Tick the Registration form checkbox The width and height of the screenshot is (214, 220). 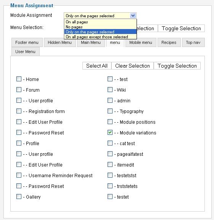coord(19,111)
